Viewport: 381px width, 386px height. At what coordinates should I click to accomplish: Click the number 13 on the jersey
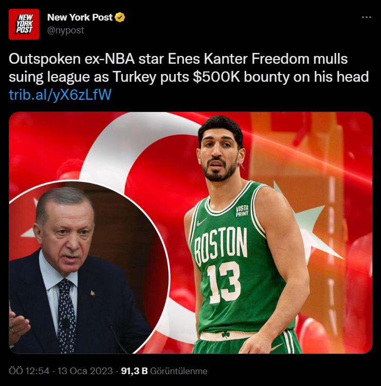pyautogui.click(x=224, y=283)
